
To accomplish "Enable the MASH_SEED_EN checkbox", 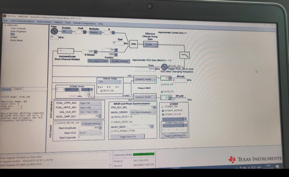I will tap(112, 122).
